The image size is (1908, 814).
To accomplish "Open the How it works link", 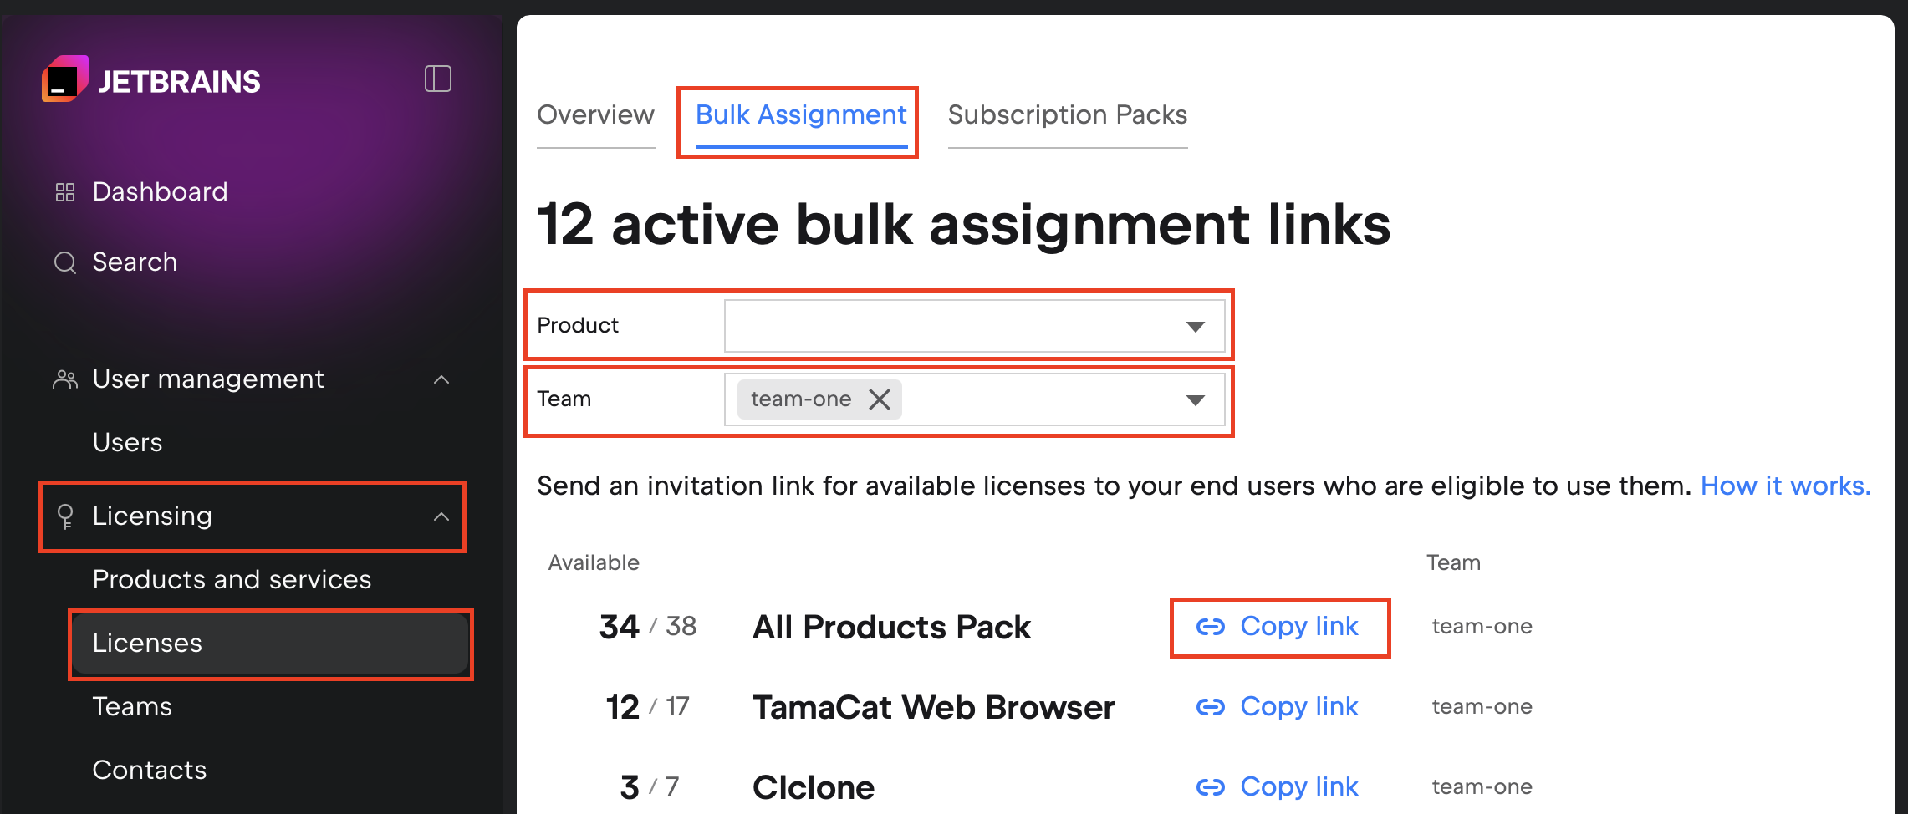I will pyautogui.click(x=1785, y=486).
